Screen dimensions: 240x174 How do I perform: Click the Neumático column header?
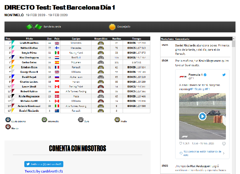tap(101, 39)
